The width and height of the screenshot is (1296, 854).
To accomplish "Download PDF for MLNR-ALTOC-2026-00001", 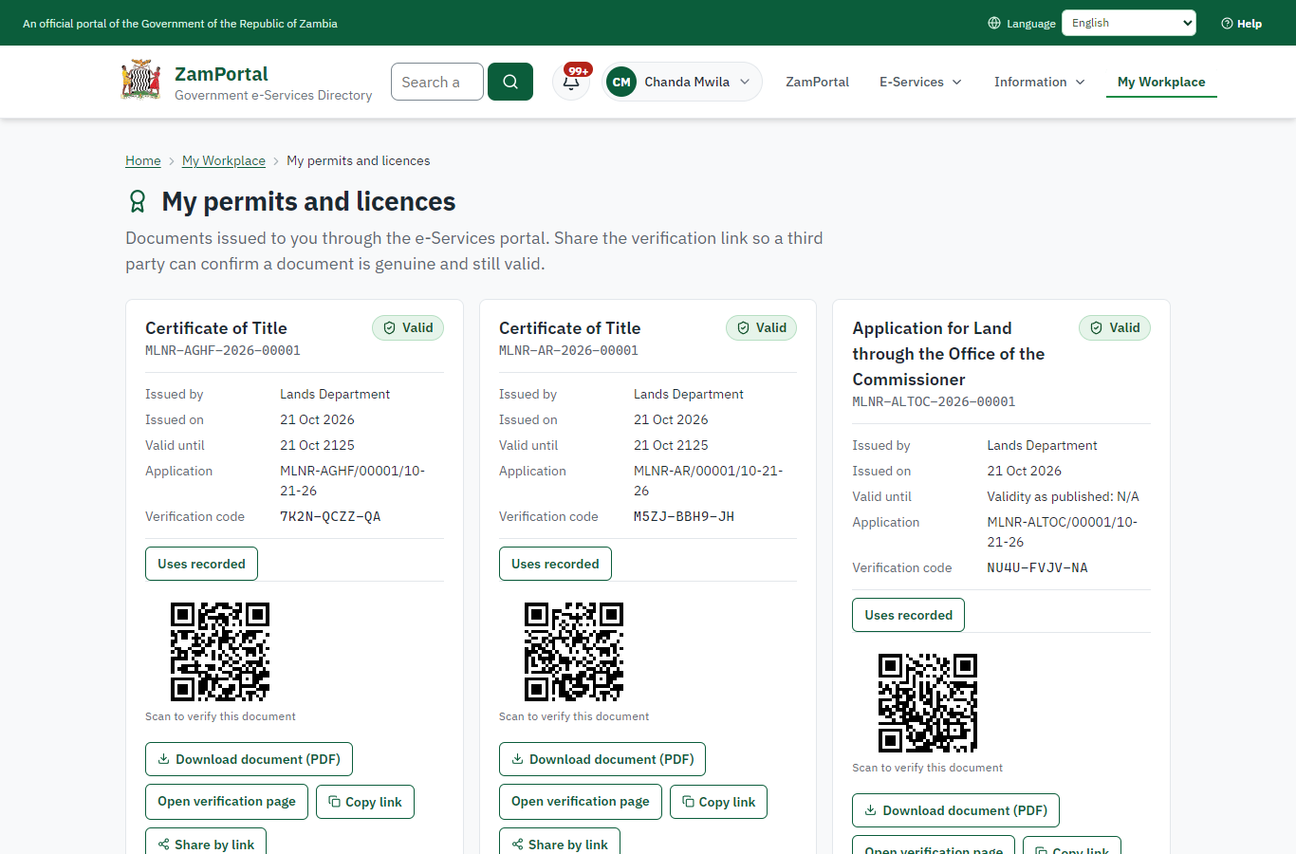I will coord(955,810).
